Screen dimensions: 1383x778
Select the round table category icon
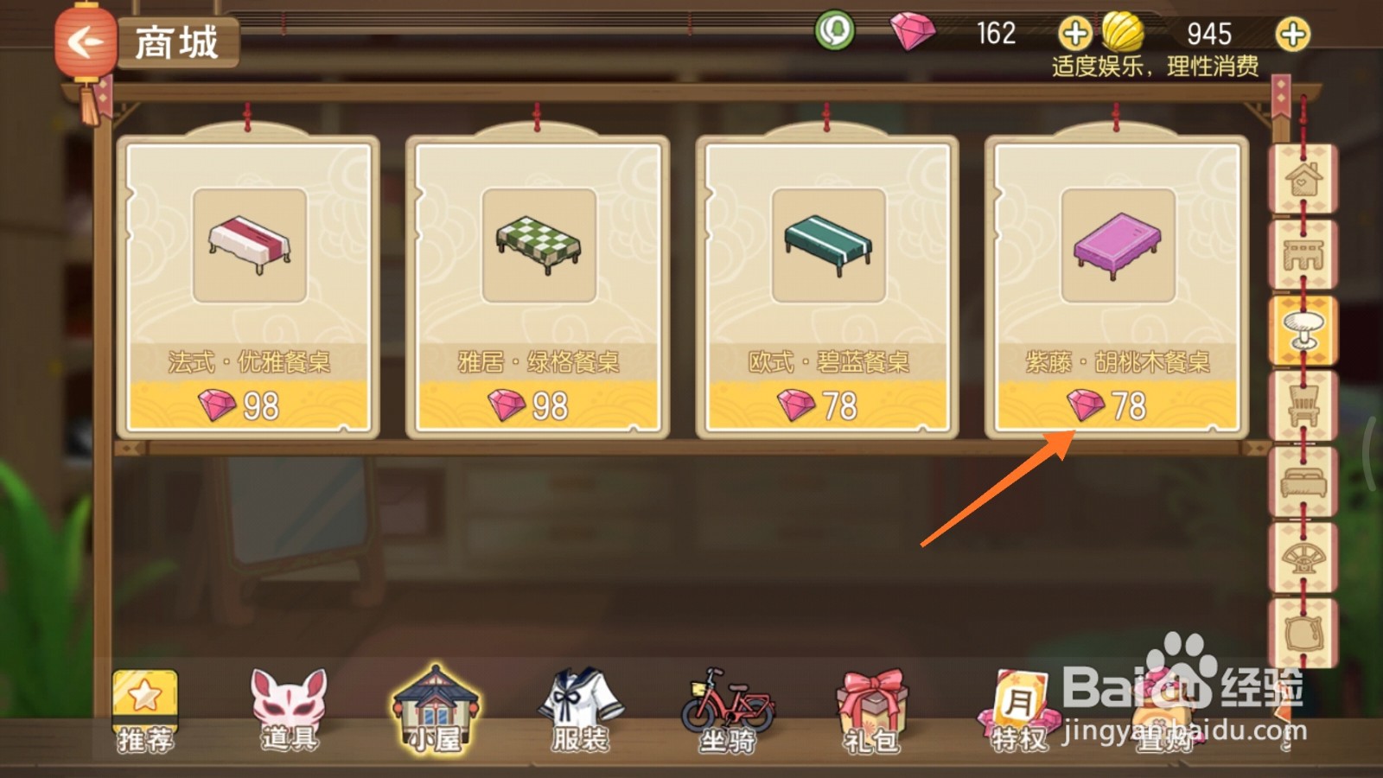coord(1303,329)
